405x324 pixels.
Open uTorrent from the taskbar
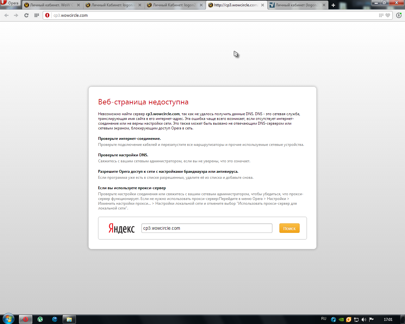pos(40,319)
